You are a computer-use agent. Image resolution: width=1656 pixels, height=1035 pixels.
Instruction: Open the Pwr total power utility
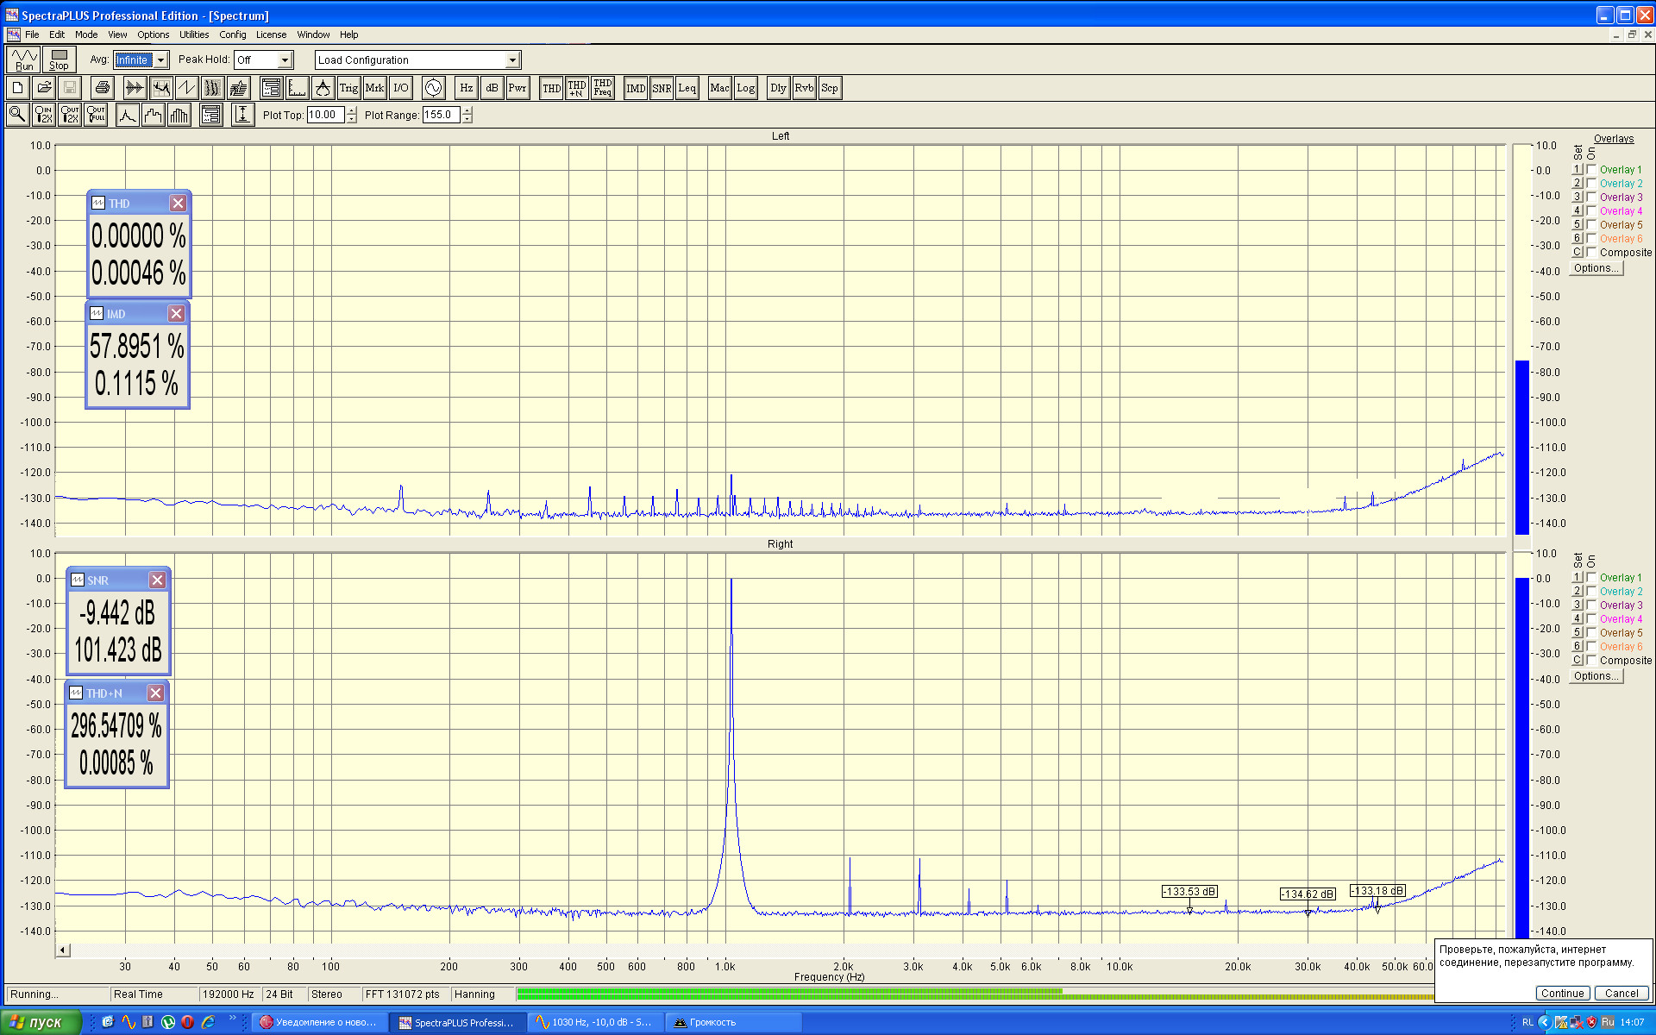coord(517,88)
